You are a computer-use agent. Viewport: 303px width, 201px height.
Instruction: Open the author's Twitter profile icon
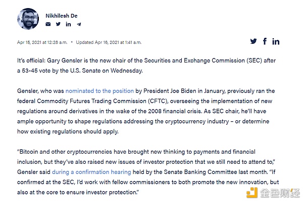click(x=58, y=24)
